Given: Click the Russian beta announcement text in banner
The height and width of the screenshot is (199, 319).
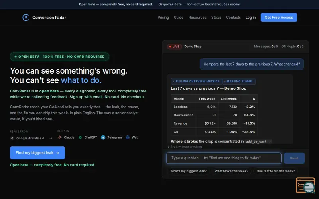Looking at the screenshot, I should click(x=199, y=4).
